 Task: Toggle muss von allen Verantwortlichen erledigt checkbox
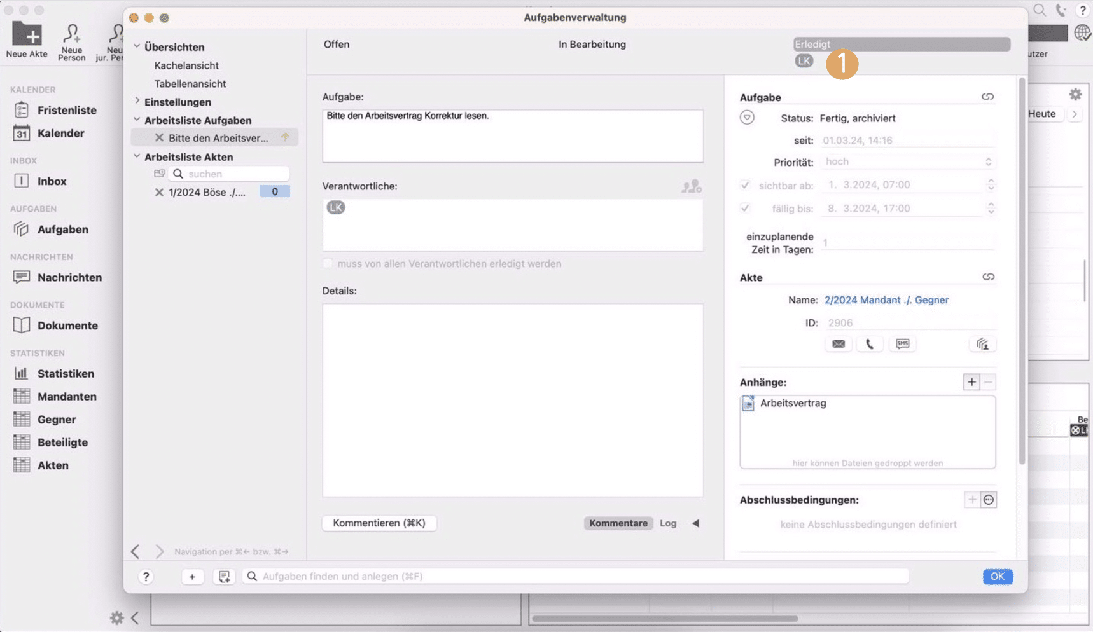[x=328, y=263]
